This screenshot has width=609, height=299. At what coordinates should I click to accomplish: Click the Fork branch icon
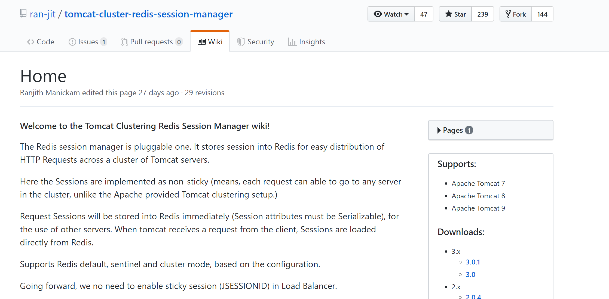[508, 14]
